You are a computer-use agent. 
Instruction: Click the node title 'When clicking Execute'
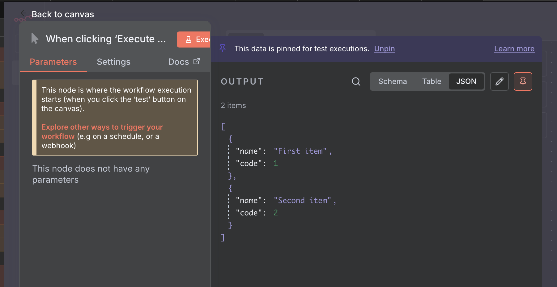pyautogui.click(x=106, y=39)
